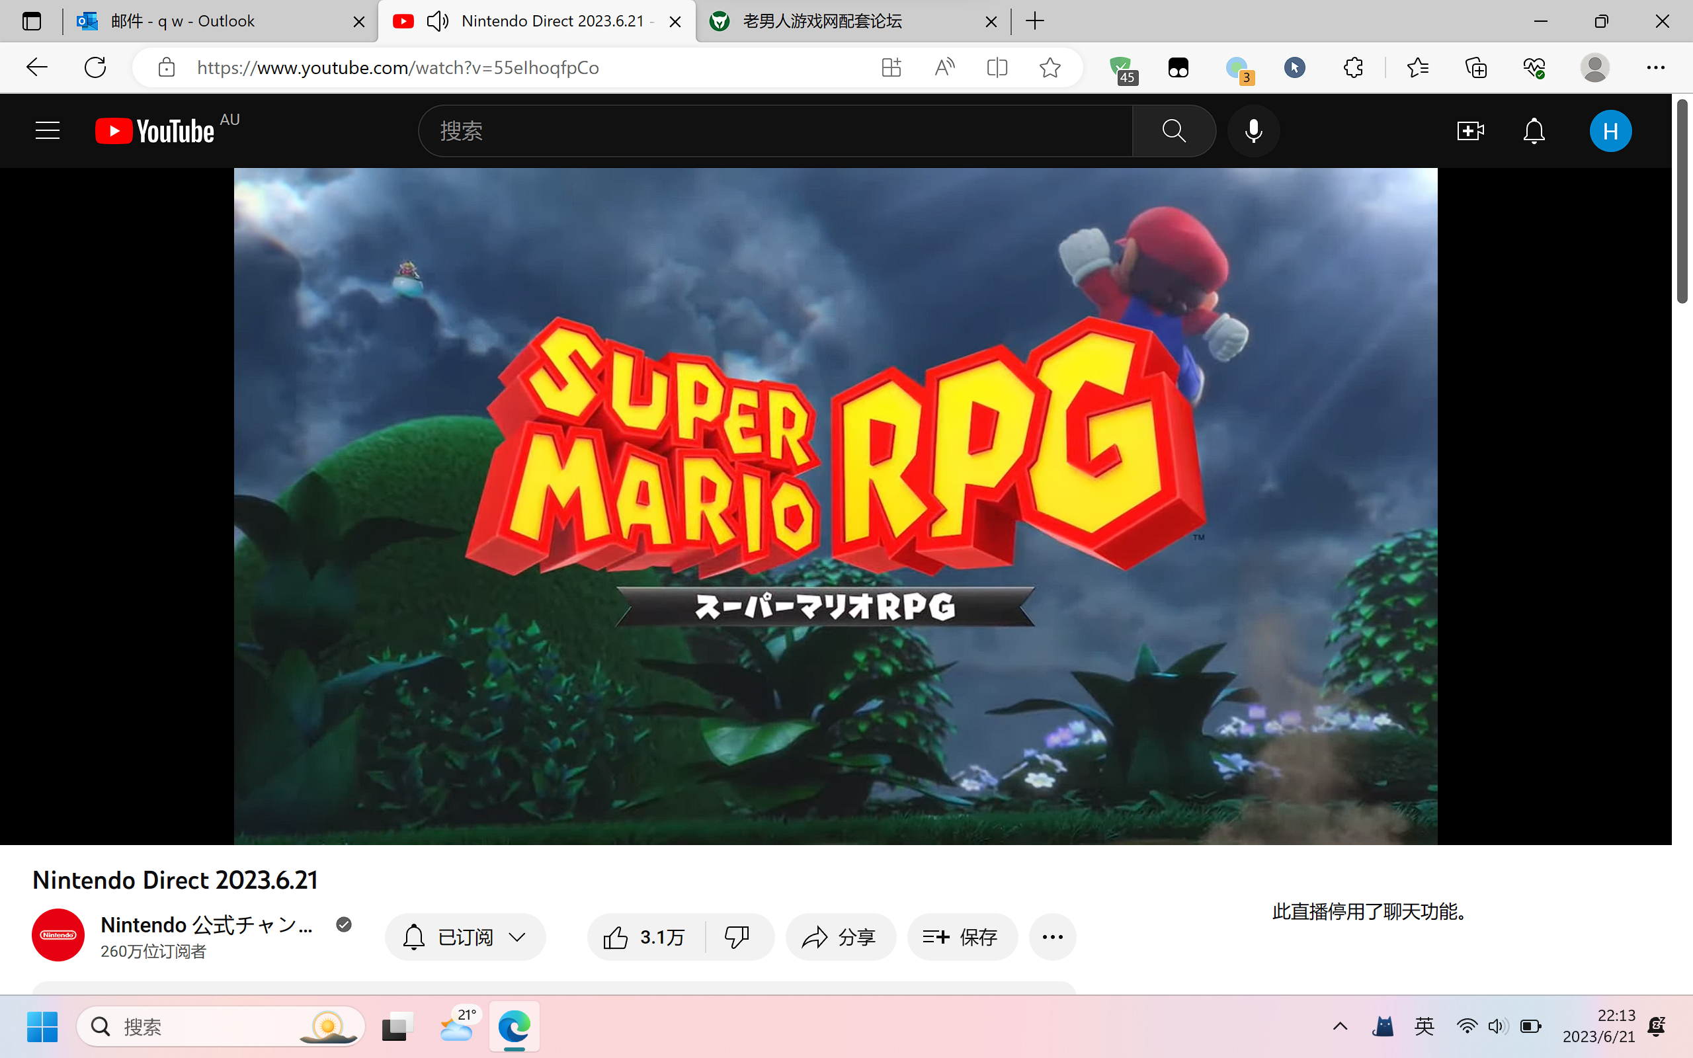This screenshot has height=1058, width=1693.
Task: Open Task View on the taskbar
Action: click(x=397, y=1026)
